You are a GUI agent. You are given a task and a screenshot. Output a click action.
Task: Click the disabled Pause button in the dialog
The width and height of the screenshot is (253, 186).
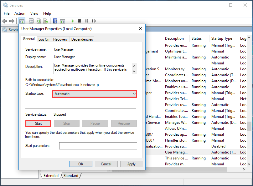click(x=95, y=123)
